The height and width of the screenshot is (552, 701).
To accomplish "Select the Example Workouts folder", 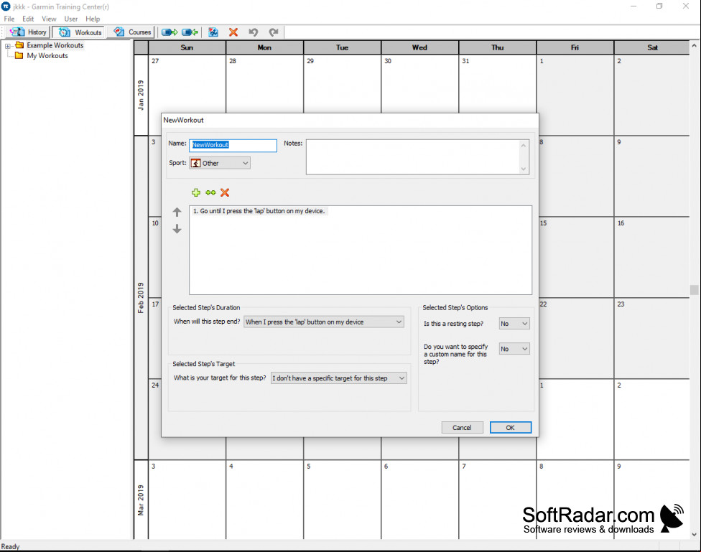I will [55, 45].
